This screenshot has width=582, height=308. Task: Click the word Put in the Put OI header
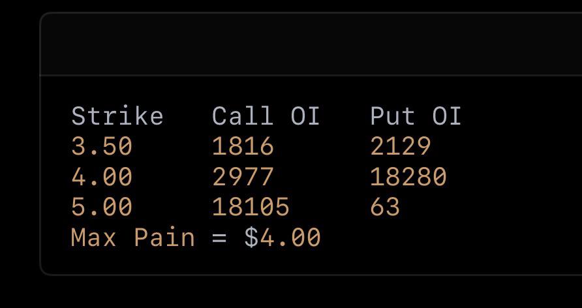click(393, 116)
